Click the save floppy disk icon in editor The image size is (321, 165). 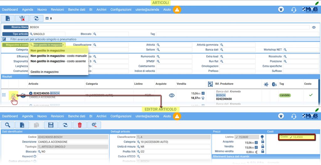(x=51, y=125)
